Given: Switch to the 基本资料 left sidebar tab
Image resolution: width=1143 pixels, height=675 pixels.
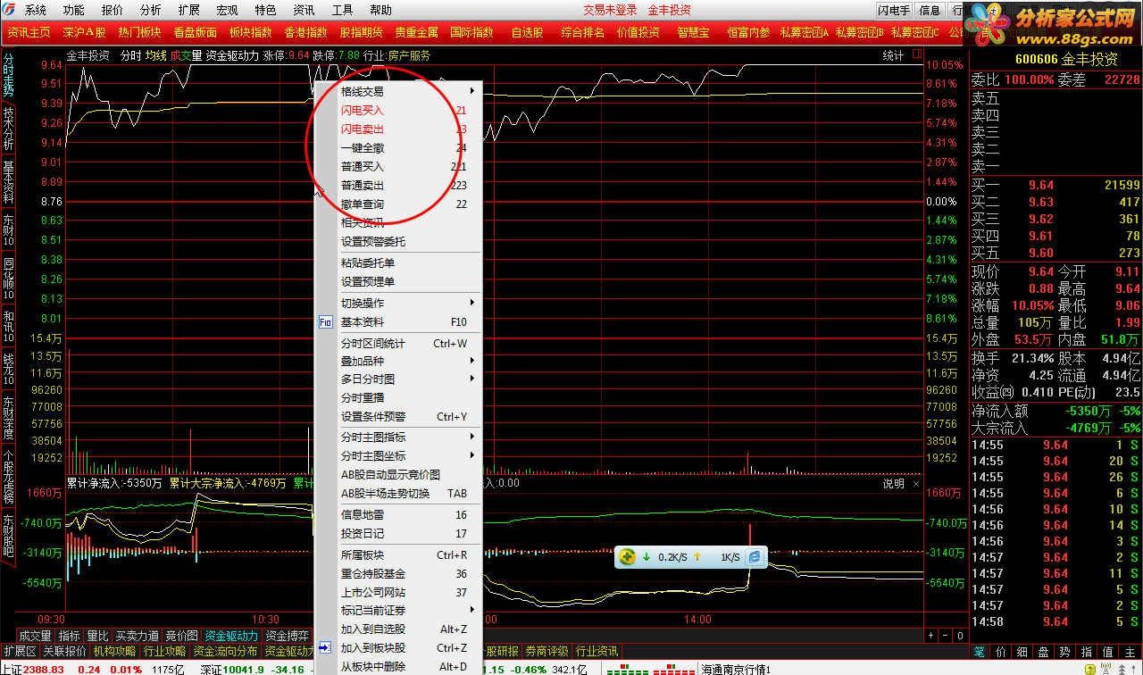Looking at the screenshot, I should [x=8, y=183].
